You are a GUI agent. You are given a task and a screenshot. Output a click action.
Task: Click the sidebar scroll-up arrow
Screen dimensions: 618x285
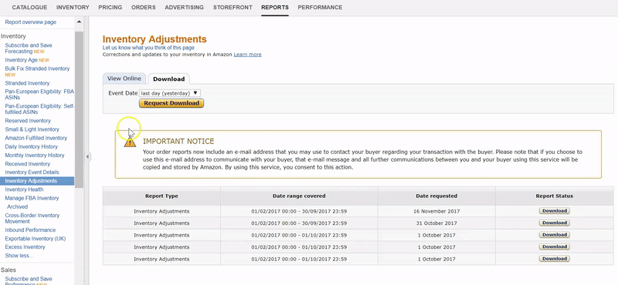[x=80, y=22]
